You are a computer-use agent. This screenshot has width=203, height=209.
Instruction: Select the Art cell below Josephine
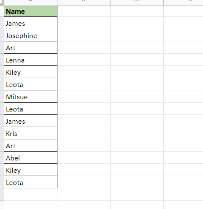tap(30, 47)
